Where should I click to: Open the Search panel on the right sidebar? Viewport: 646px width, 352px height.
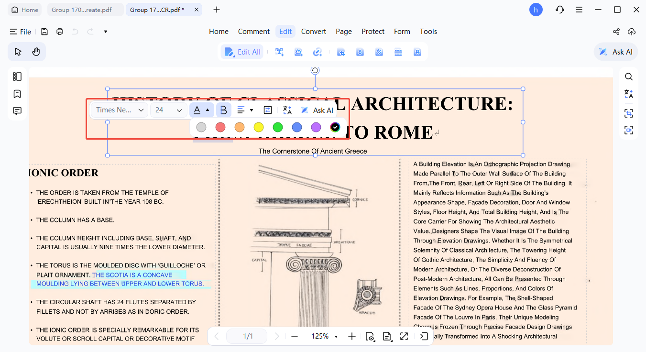[x=628, y=77]
